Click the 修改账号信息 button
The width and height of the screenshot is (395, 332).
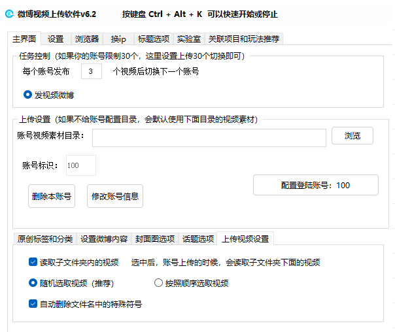click(115, 196)
